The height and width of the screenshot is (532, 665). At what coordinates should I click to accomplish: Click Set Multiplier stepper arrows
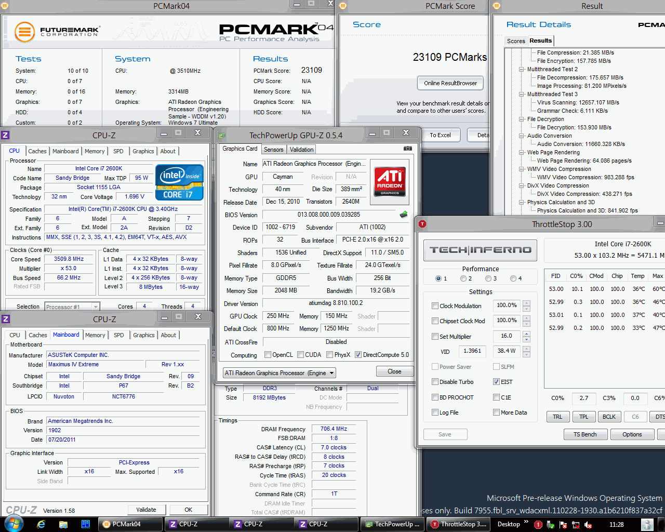tap(526, 337)
